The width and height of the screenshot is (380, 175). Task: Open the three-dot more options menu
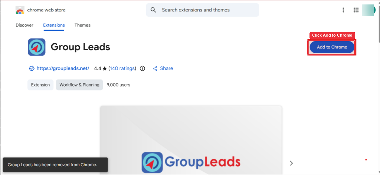click(343, 10)
